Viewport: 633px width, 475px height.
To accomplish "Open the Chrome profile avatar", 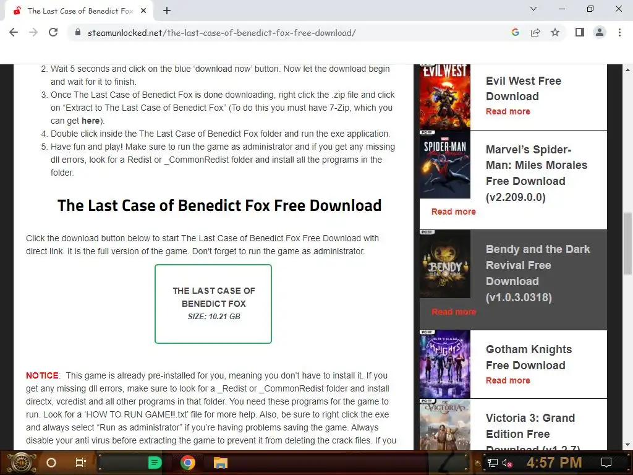I will (600, 32).
